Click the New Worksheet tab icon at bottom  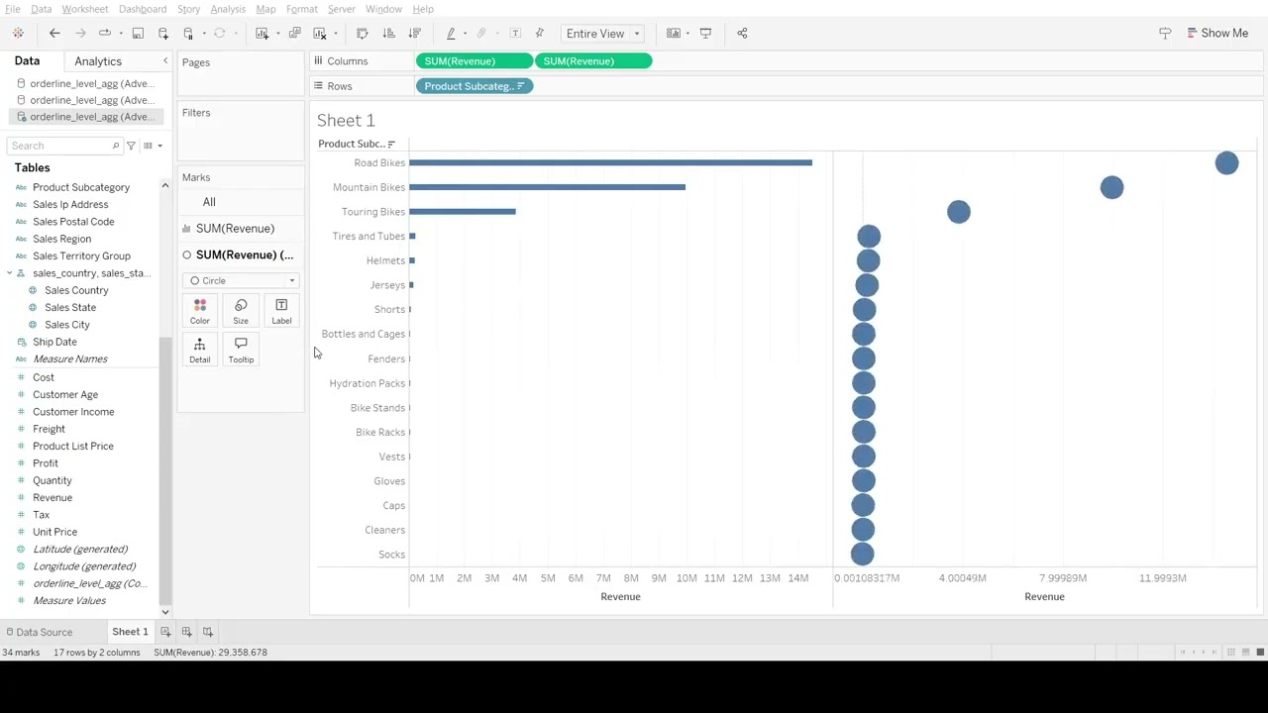point(165,632)
